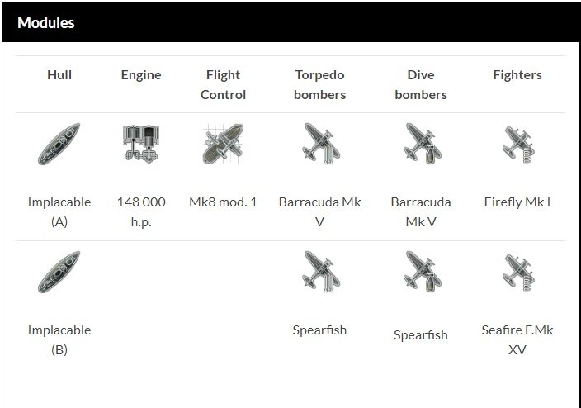Click the Torpedo bombers column header
581x408 pixels.
point(319,84)
